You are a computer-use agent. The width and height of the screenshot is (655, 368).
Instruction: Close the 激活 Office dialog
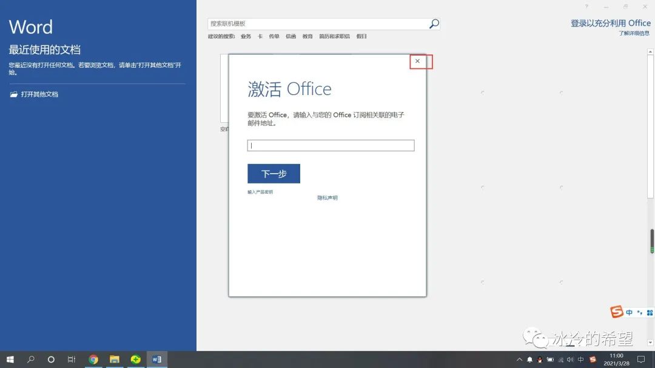(x=417, y=61)
